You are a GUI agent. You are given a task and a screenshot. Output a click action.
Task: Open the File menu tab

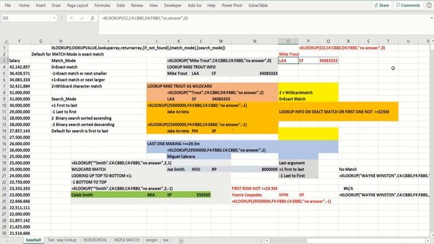point(7,5)
